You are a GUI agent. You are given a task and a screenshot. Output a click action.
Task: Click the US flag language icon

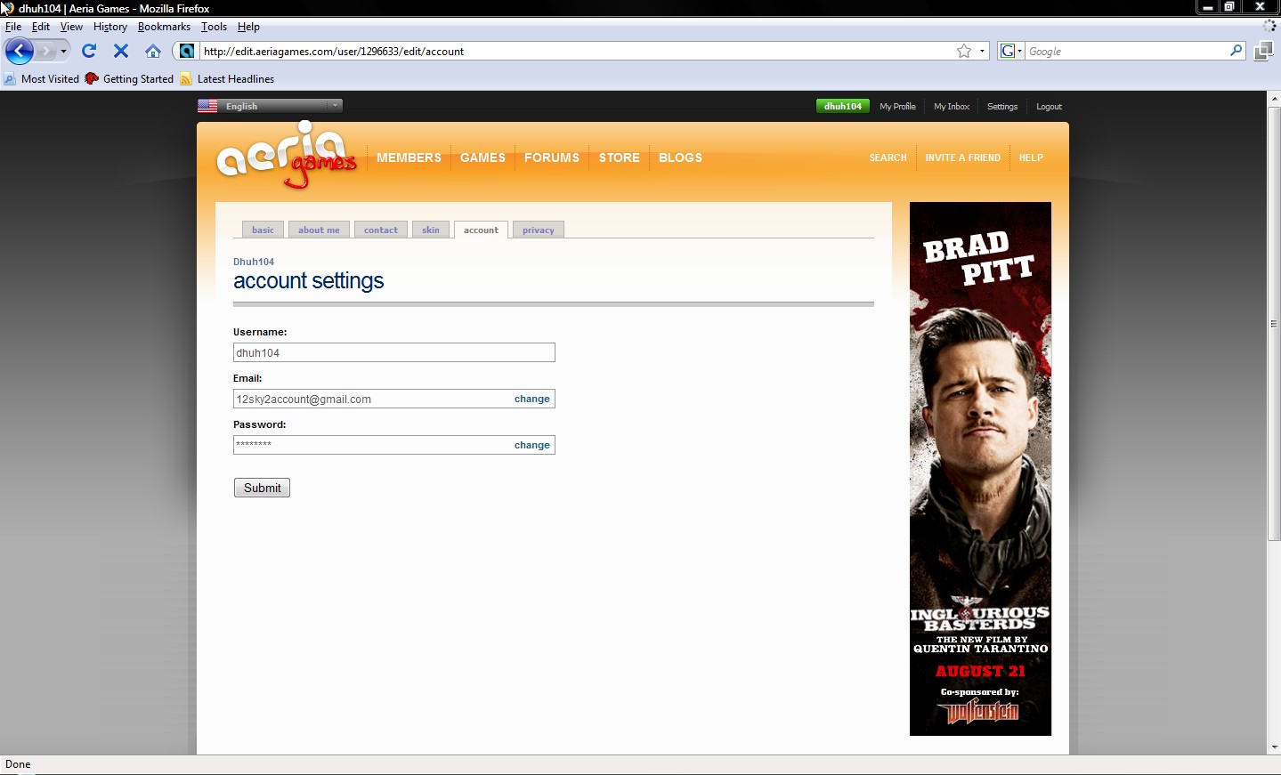[207, 106]
